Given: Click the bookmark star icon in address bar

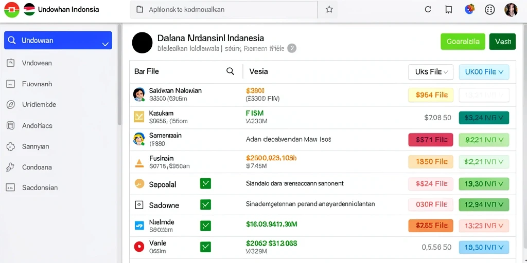Looking at the screenshot, I should (x=329, y=9).
